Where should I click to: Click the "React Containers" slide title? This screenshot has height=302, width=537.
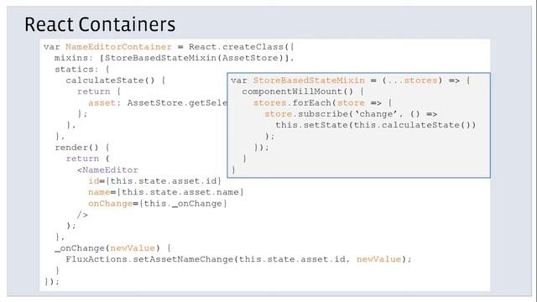[x=100, y=24]
